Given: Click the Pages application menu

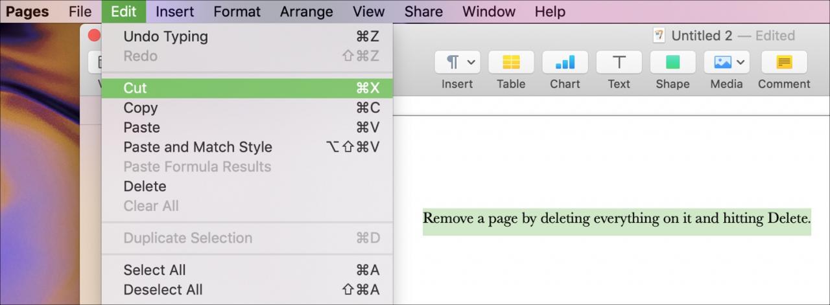Looking at the screenshot, I should [27, 12].
